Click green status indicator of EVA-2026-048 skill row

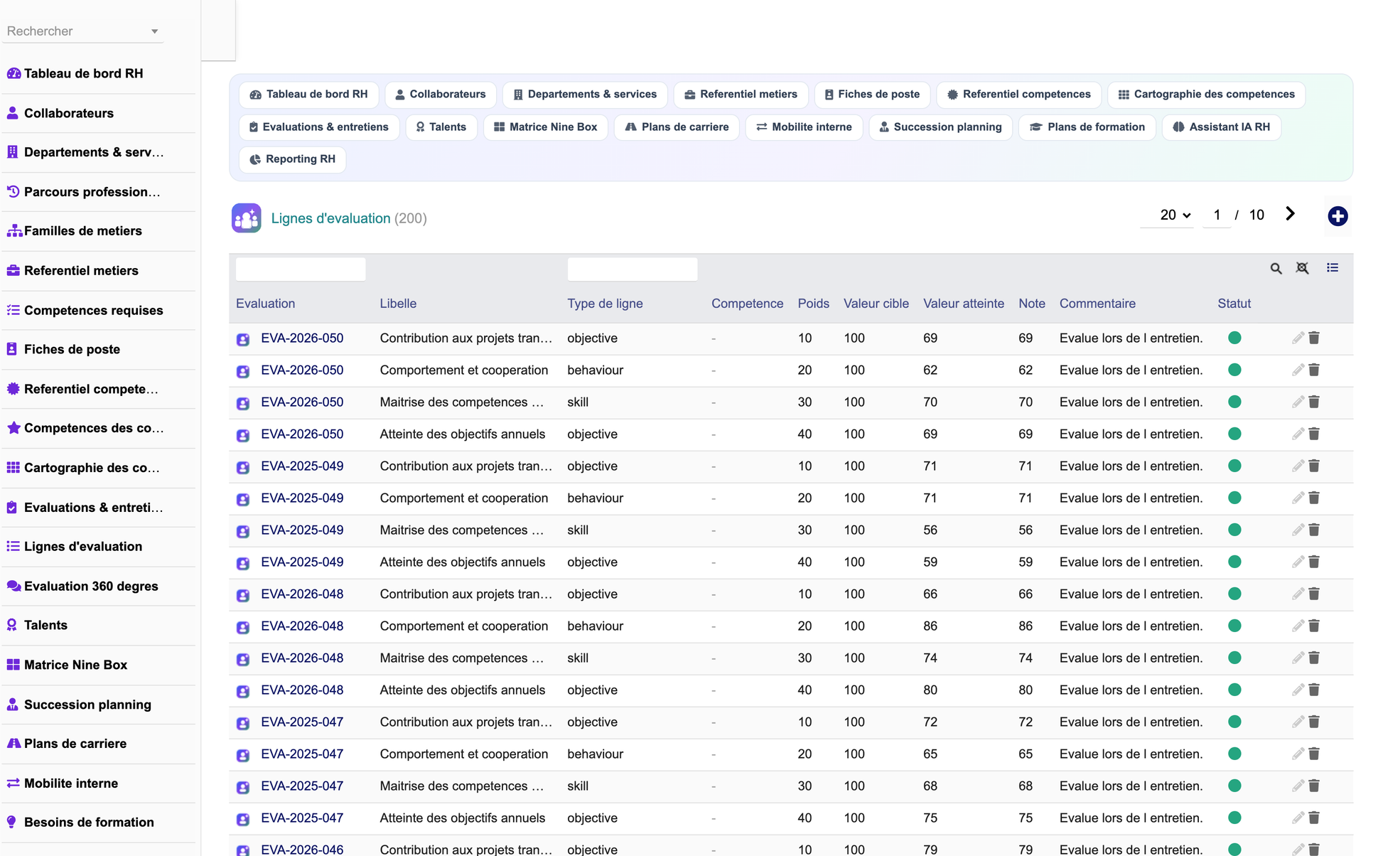coord(1234,658)
